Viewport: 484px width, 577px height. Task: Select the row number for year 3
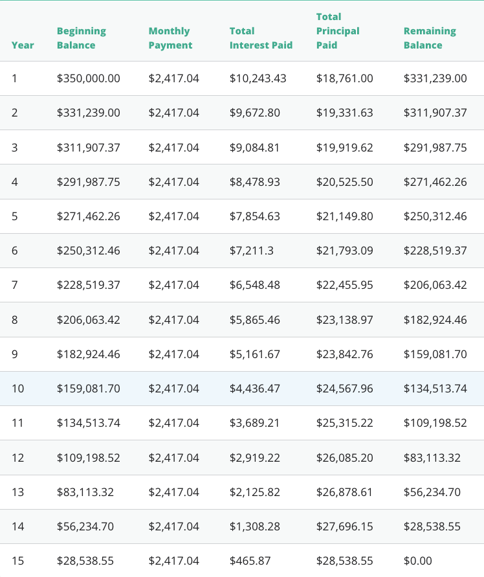[x=15, y=148]
